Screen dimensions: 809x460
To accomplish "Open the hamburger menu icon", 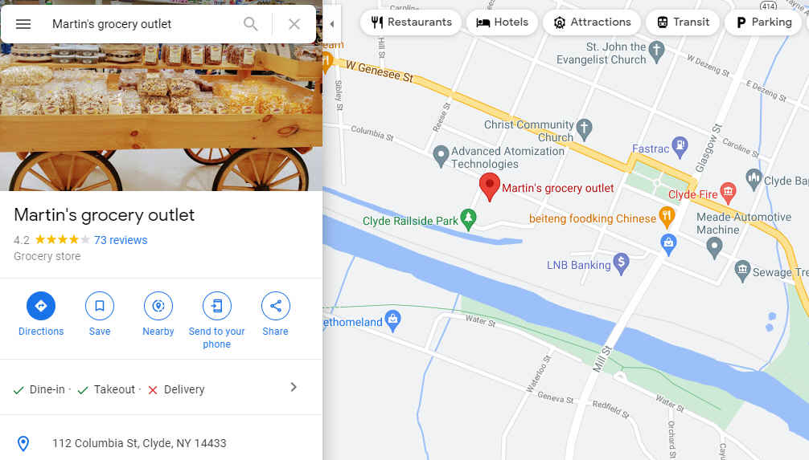I will click(23, 24).
